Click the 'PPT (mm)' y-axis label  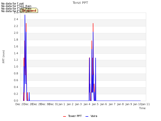pos(4,57)
